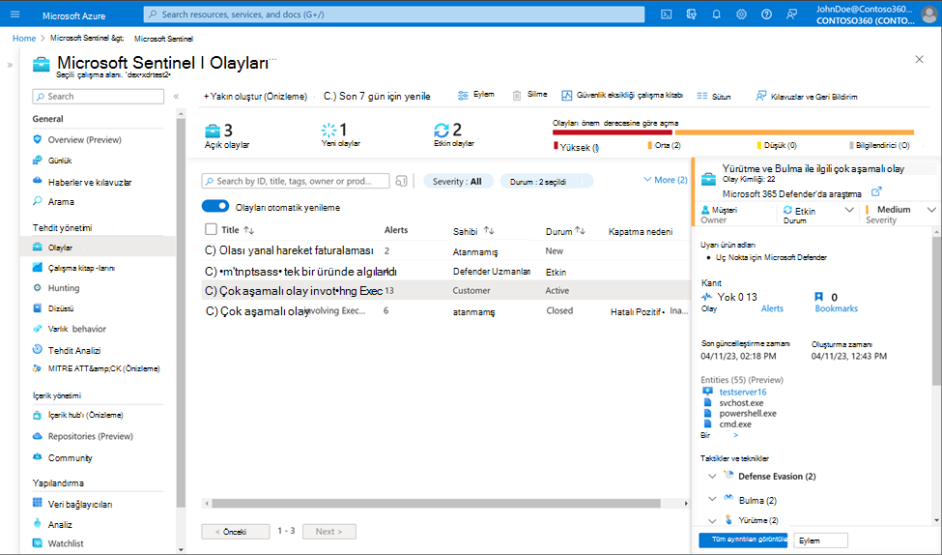Screen dimensions: 942x555
Task: Click Yakın oluştur (Önizleme)
Action: [x=255, y=97]
